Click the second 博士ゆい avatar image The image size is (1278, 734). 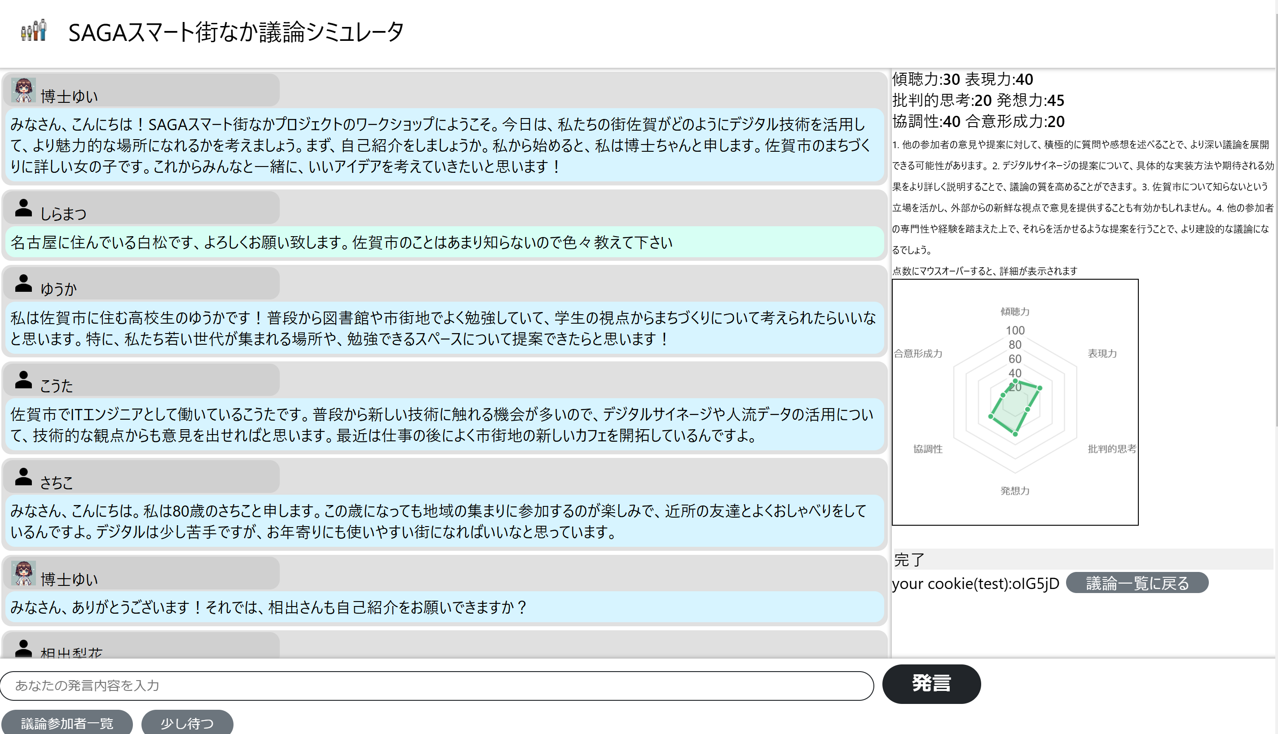pos(23,573)
